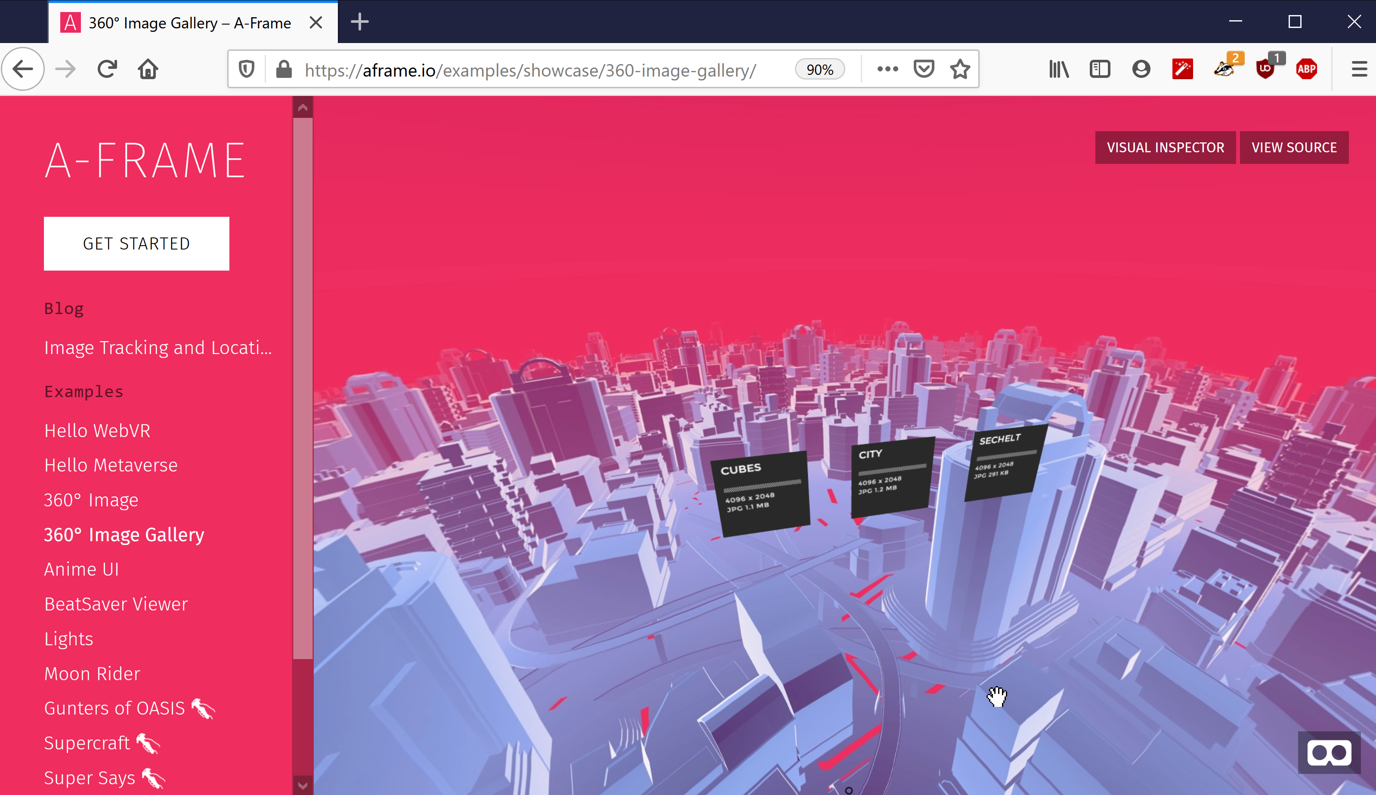The height and width of the screenshot is (795, 1376).
Task: Click sidebar scrollbar up arrow
Action: (x=303, y=108)
